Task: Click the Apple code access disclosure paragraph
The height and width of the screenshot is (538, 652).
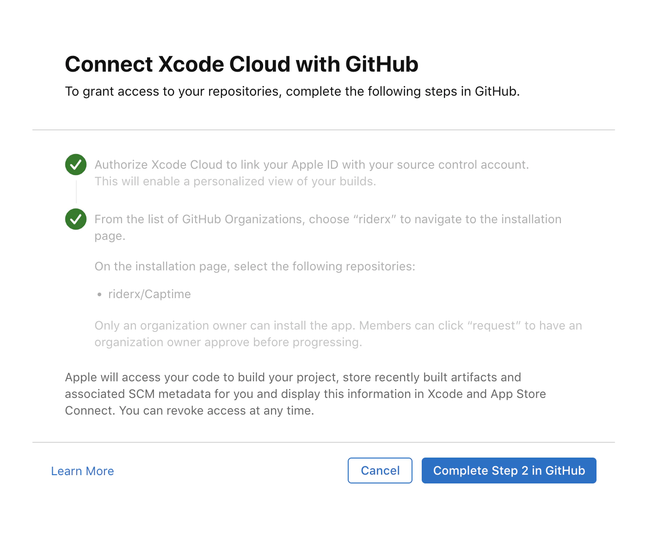Action: point(305,394)
